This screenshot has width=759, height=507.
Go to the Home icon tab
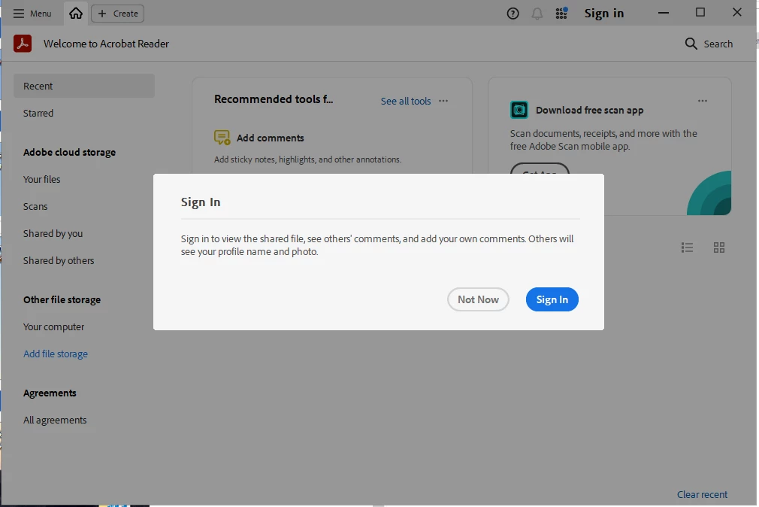(76, 13)
